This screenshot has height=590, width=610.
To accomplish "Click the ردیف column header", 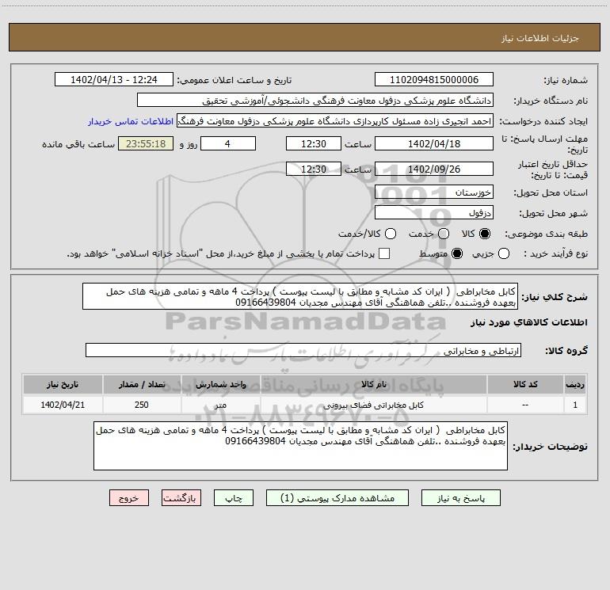I will [575, 384].
